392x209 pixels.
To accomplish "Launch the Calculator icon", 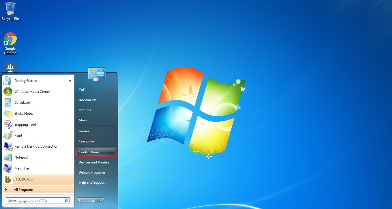I will click(8, 103).
